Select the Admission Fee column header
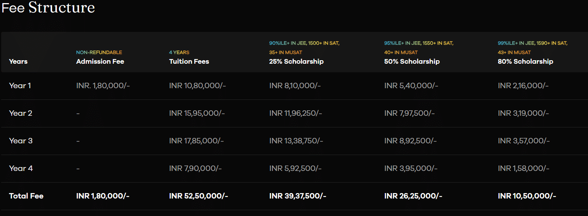This screenshot has width=588, height=216. tap(100, 61)
